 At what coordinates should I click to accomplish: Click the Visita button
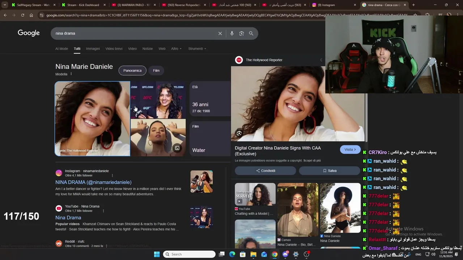click(350, 149)
